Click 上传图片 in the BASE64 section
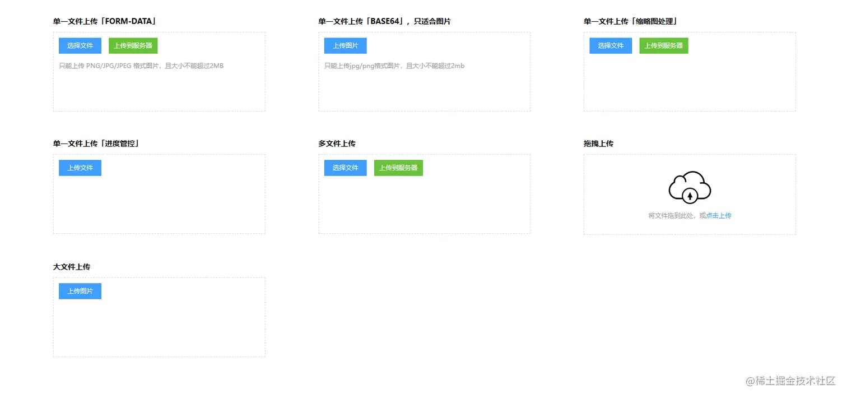 tap(345, 45)
